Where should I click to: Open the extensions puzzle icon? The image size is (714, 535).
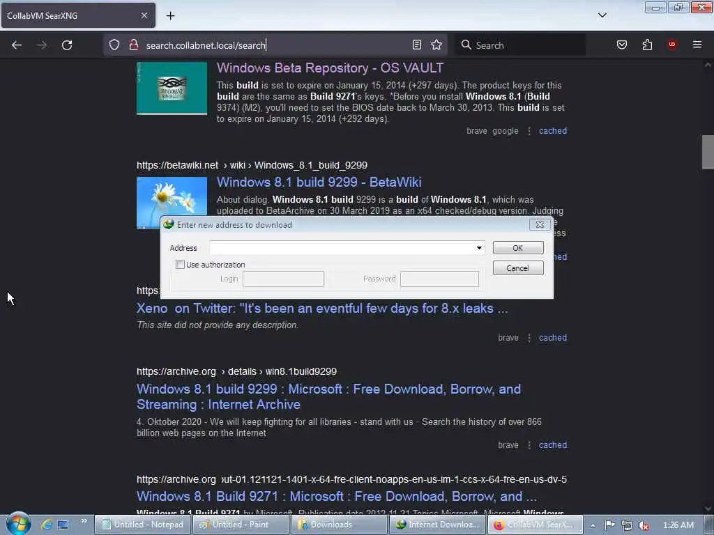[x=647, y=45]
